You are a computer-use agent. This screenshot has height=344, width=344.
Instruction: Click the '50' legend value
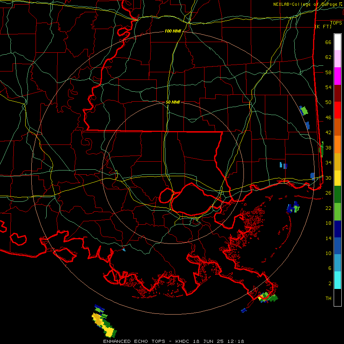pos(328,102)
